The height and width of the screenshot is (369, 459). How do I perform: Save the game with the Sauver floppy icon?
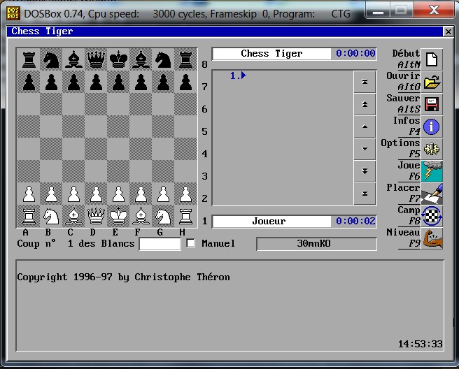[432, 104]
